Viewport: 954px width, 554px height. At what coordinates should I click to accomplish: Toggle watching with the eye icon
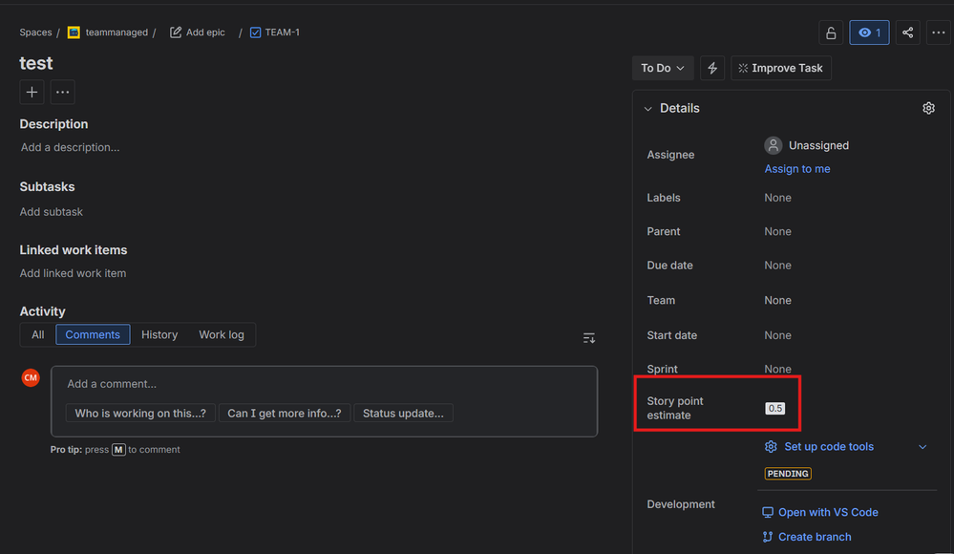point(869,32)
